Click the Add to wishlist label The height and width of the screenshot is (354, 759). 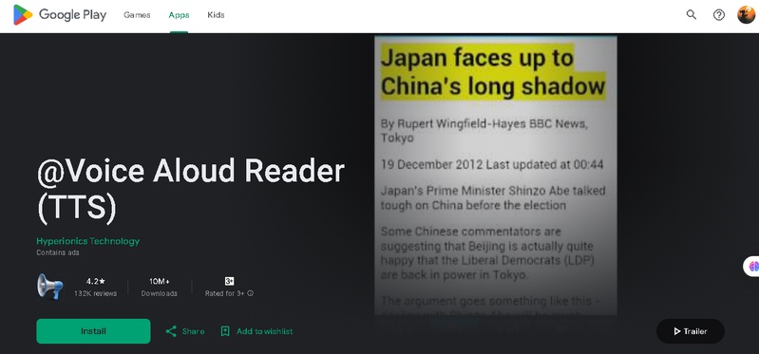264,331
